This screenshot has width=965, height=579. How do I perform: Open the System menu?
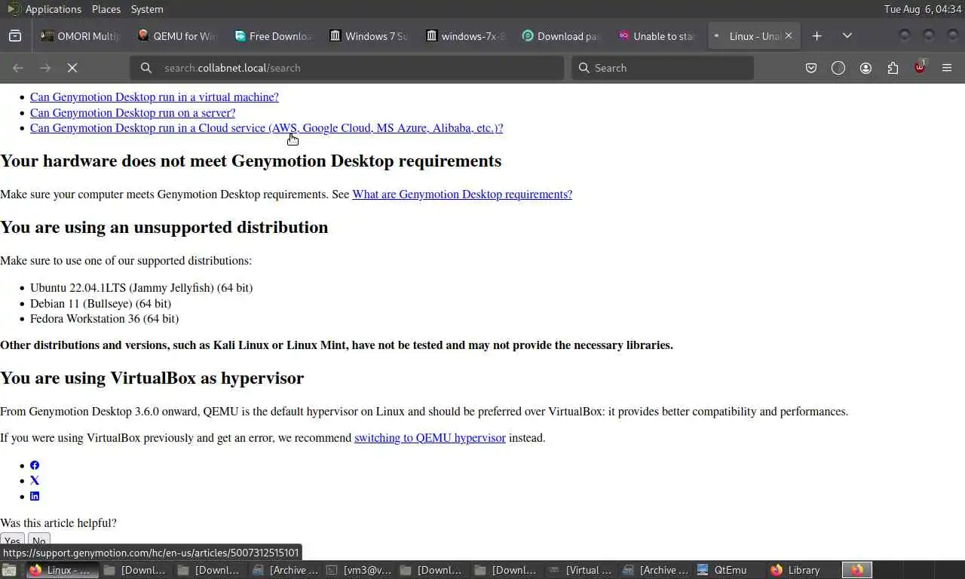(x=147, y=9)
